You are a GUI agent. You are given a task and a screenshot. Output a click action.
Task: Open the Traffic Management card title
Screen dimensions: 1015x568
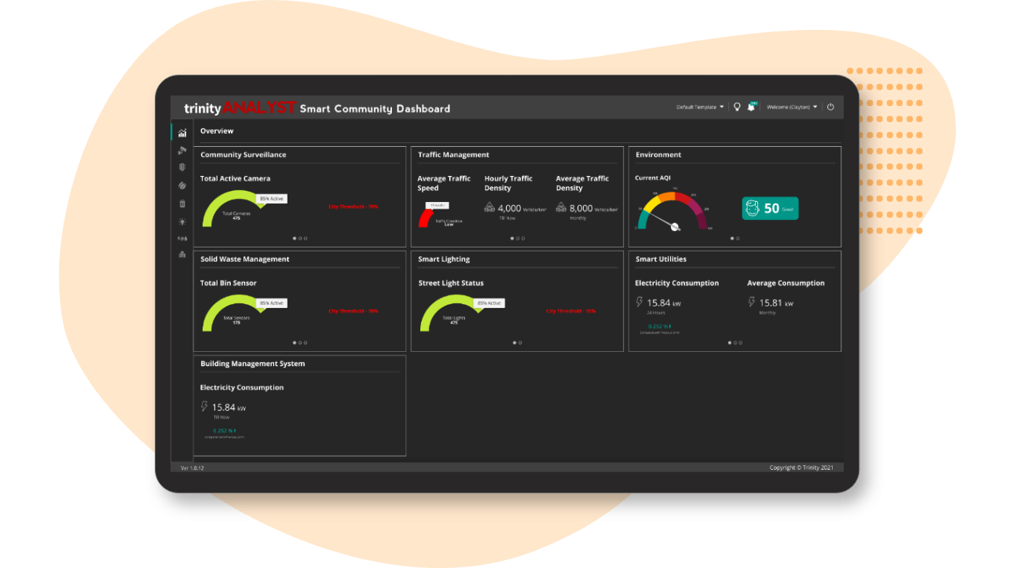click(x=453, y=155)
